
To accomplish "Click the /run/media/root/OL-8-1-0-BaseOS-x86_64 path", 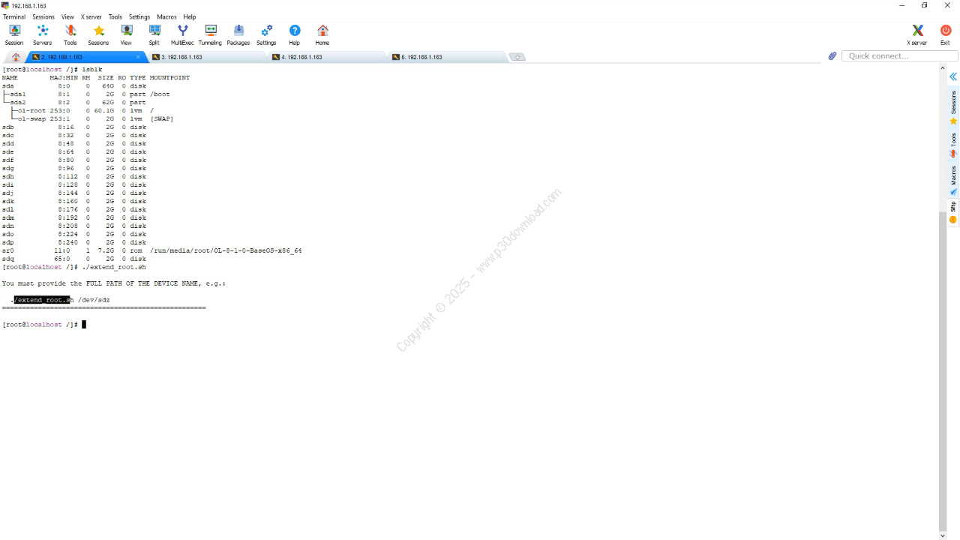I will click(x=226, y=251).
